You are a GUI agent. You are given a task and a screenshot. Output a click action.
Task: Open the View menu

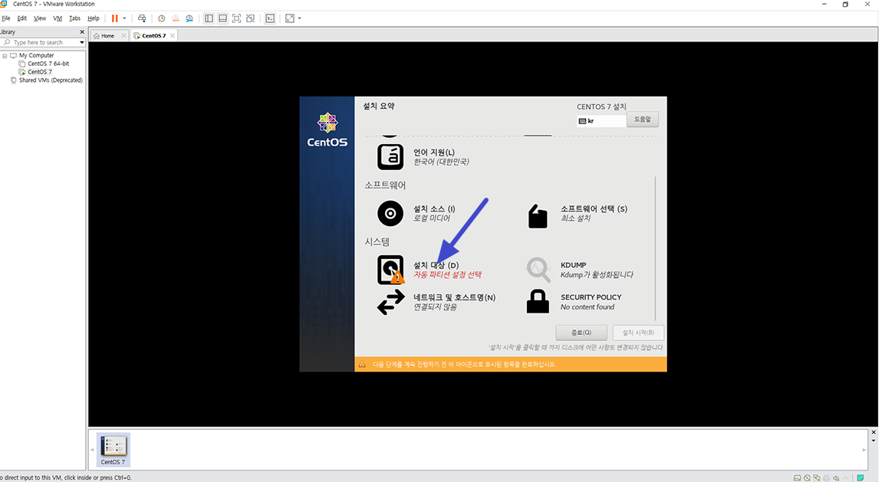(39, 18)
